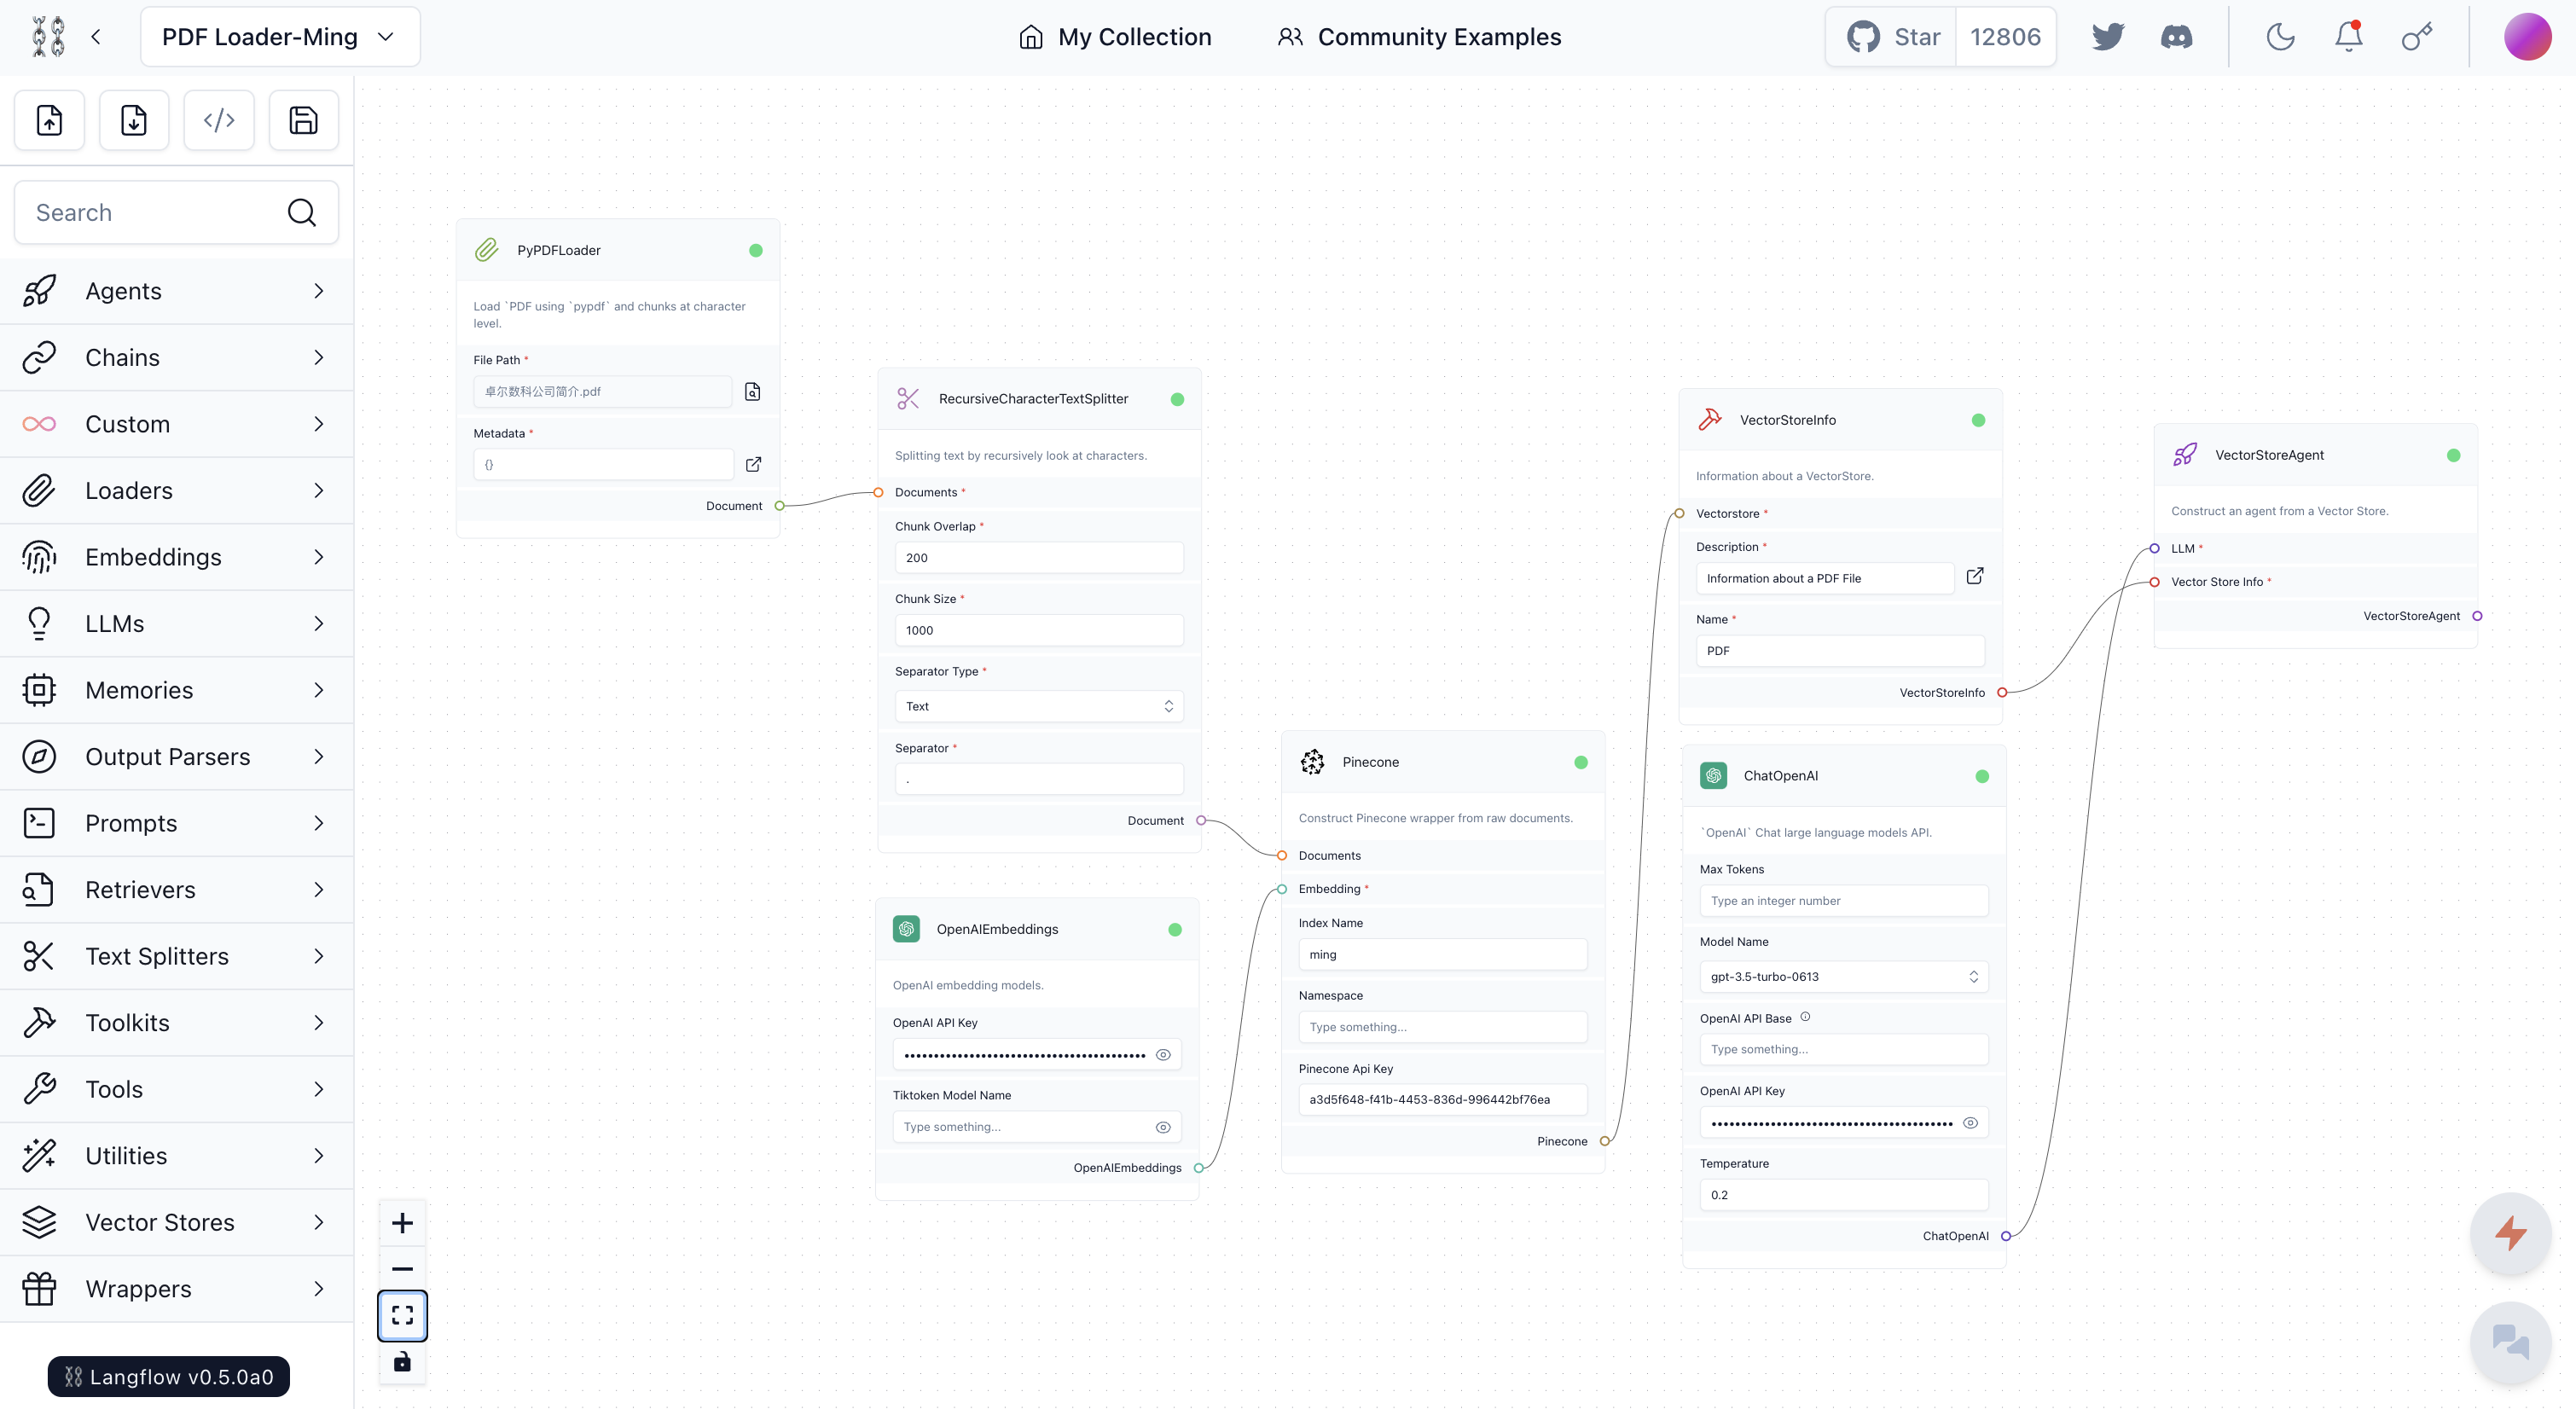Click the Chunk Size field
Viewport: 2576px width, 1409px height.
(x=1039, y=630)
